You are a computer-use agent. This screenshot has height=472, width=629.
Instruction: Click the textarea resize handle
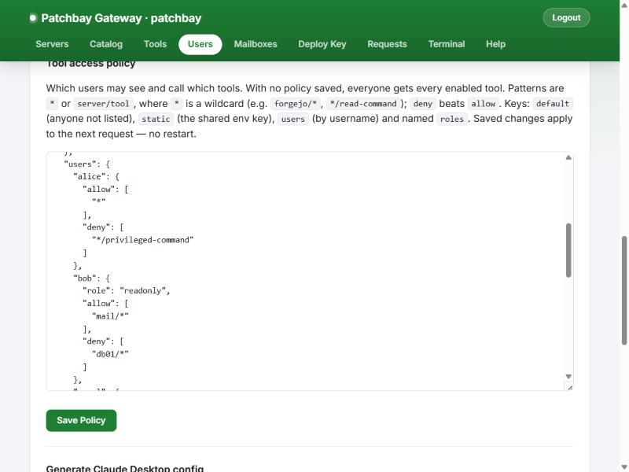[569, 387]
